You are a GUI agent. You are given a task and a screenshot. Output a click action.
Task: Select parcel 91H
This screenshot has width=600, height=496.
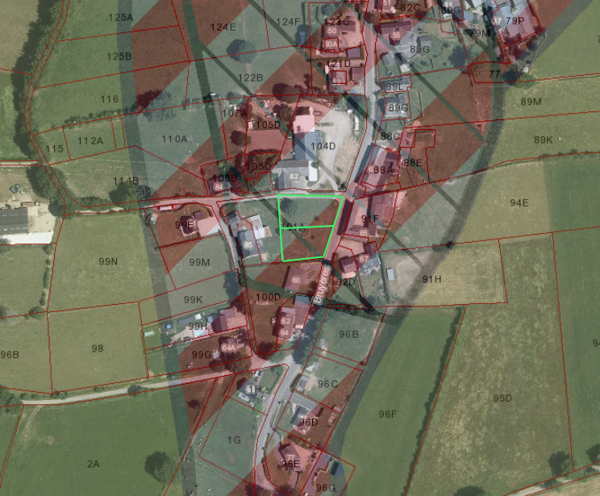tap(431, 279)
